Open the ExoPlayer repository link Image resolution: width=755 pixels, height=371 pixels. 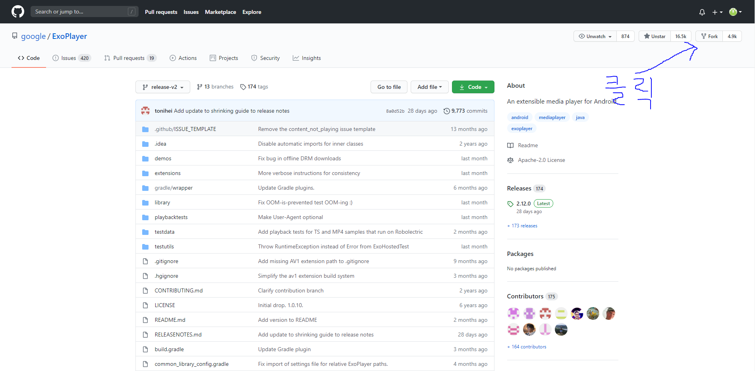coord(70,36)
